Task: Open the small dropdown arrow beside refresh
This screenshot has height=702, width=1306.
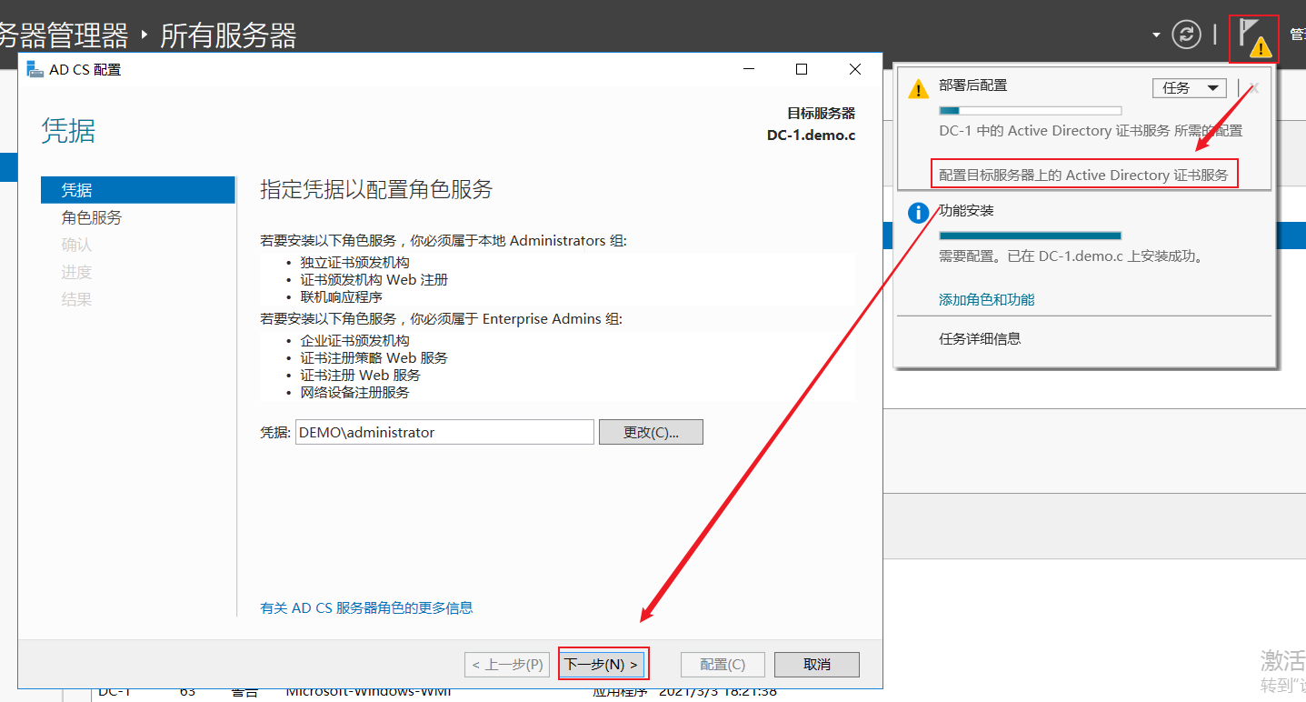Action: click(1156, 35)
